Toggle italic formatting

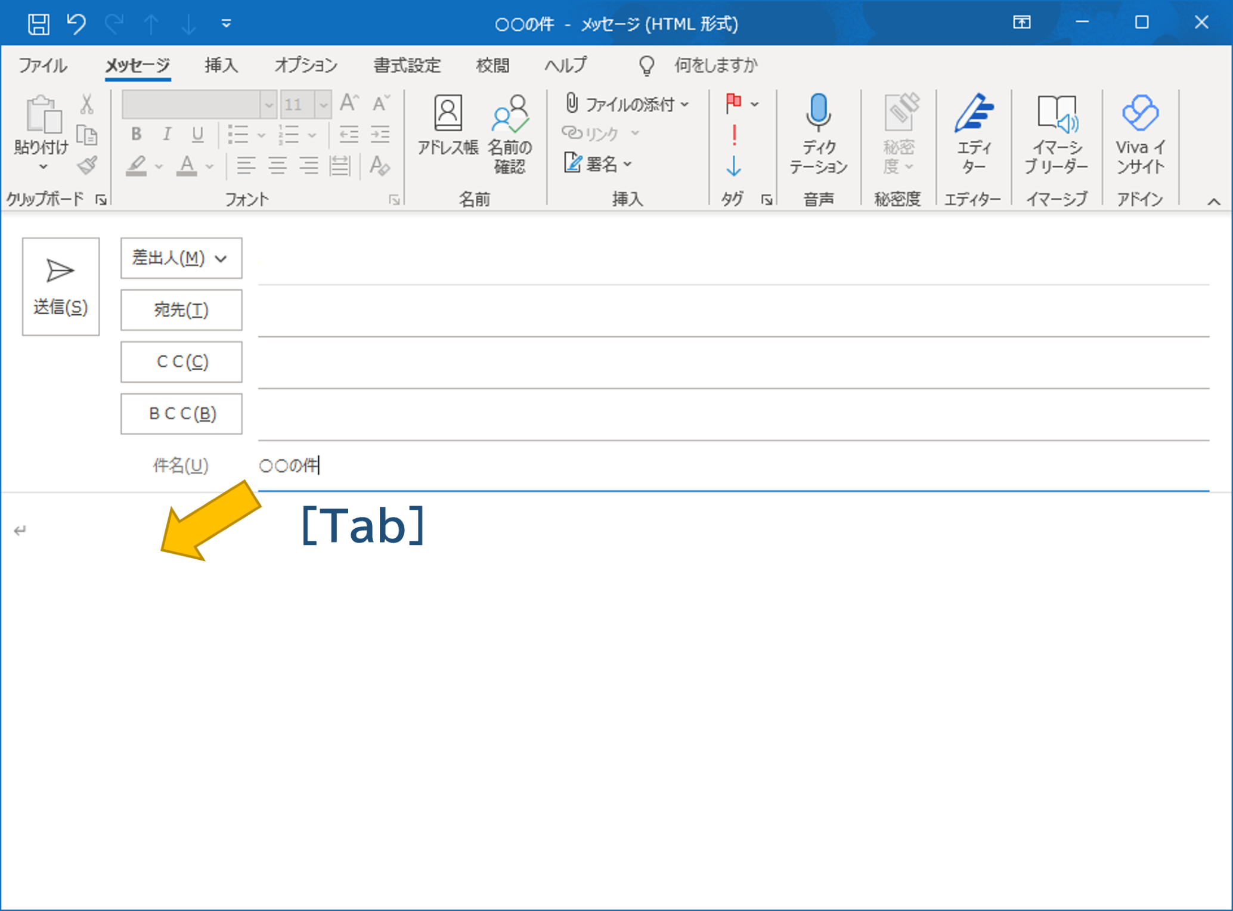pos(168,134)
